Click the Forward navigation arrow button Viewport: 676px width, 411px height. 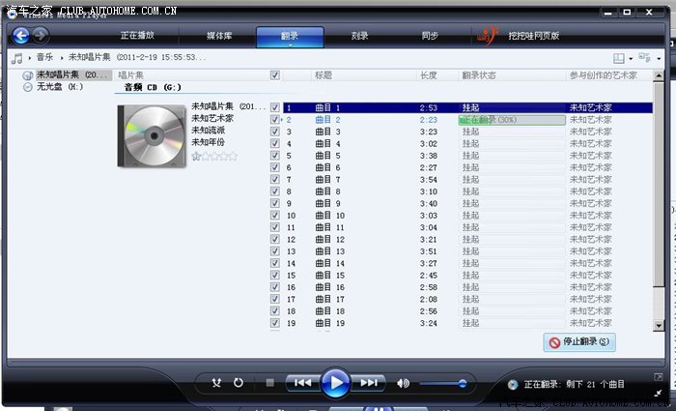click(41, 36)
